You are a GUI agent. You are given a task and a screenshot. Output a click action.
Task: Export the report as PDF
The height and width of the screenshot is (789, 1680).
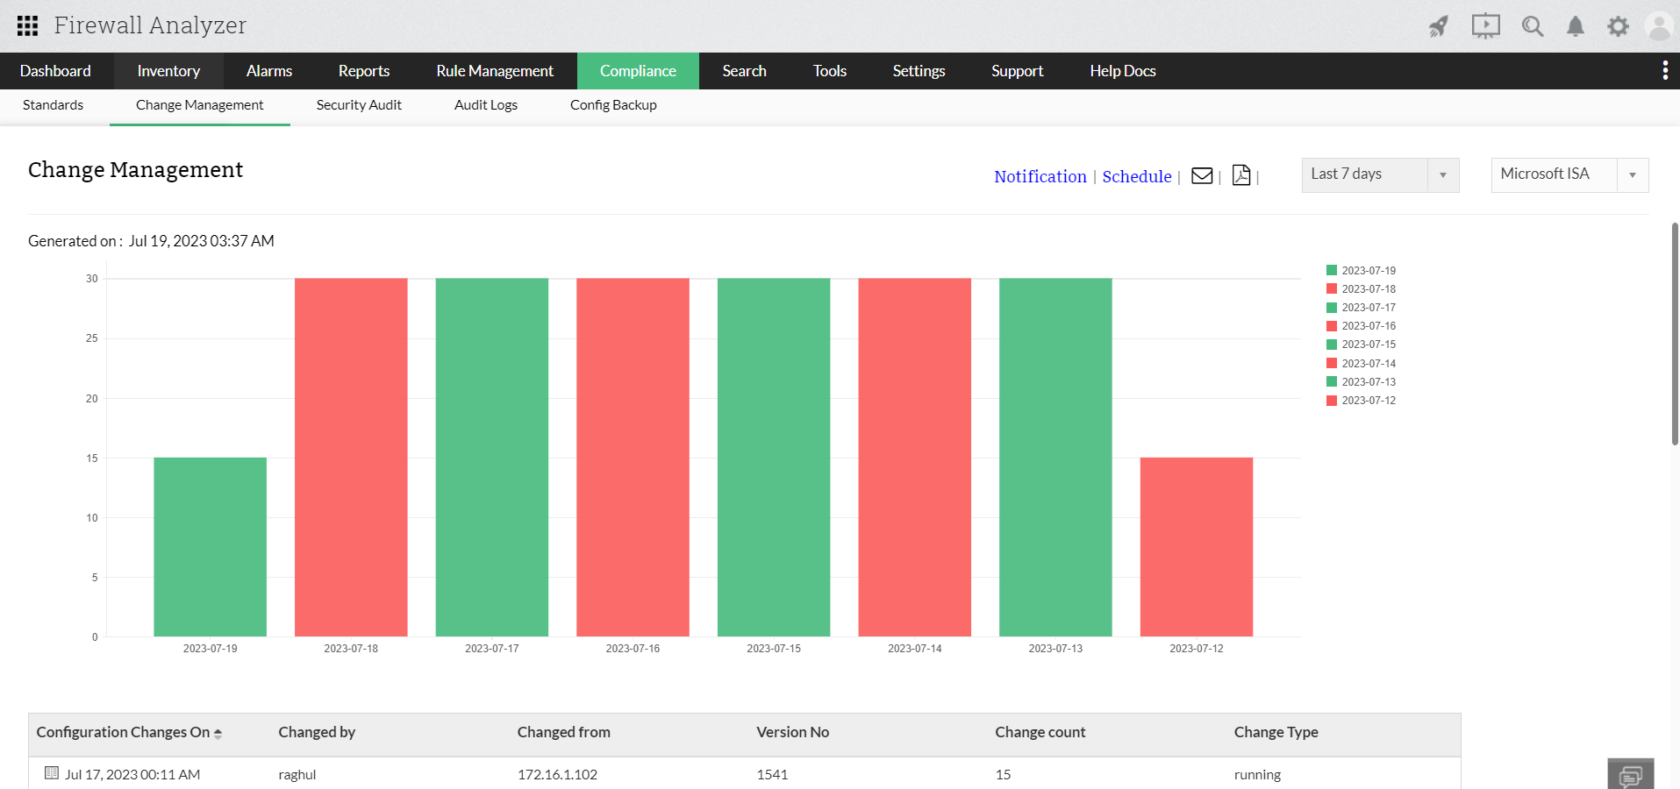(1240, 175)
